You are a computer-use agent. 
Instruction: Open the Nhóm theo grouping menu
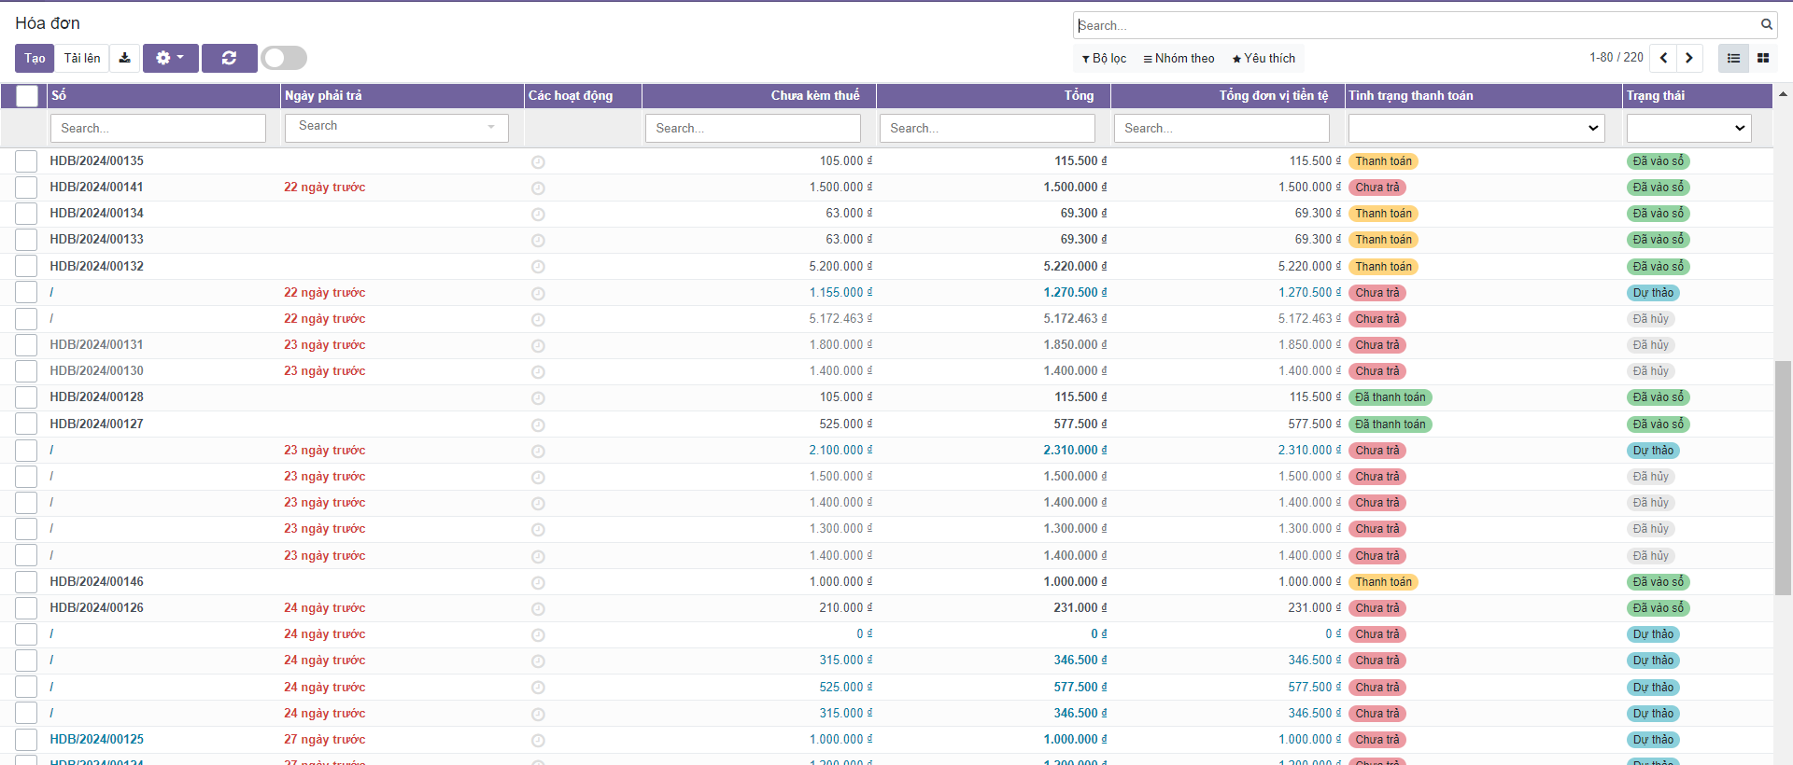(1179, 58)
